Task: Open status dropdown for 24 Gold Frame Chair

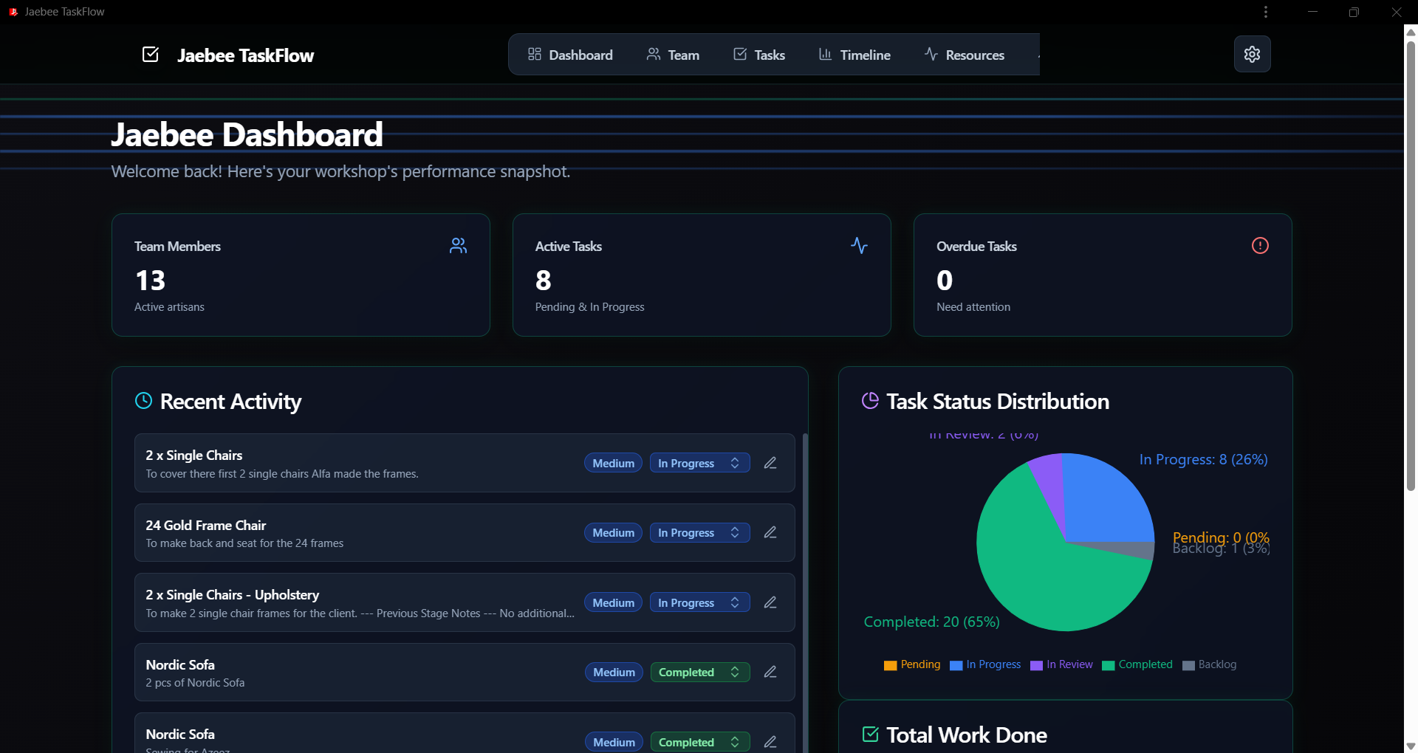Action: pos(699,533)
